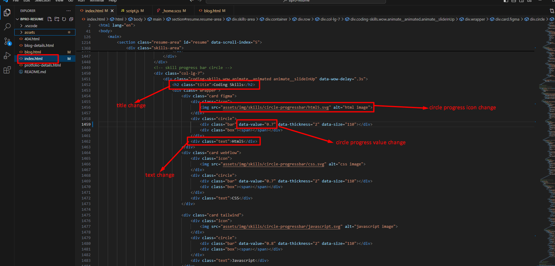Click line number 1459 in the gutter
The width and height of the screenshot is (555, 266).
pyautogui.click(x=86, y=124)
